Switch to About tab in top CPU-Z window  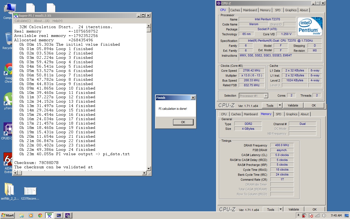304,10
